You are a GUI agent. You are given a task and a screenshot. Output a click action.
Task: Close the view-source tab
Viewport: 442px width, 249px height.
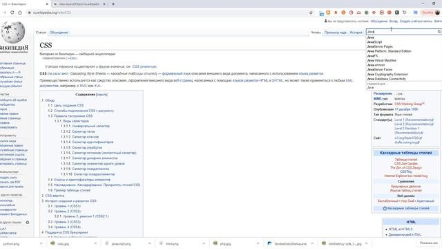[104, 4]
